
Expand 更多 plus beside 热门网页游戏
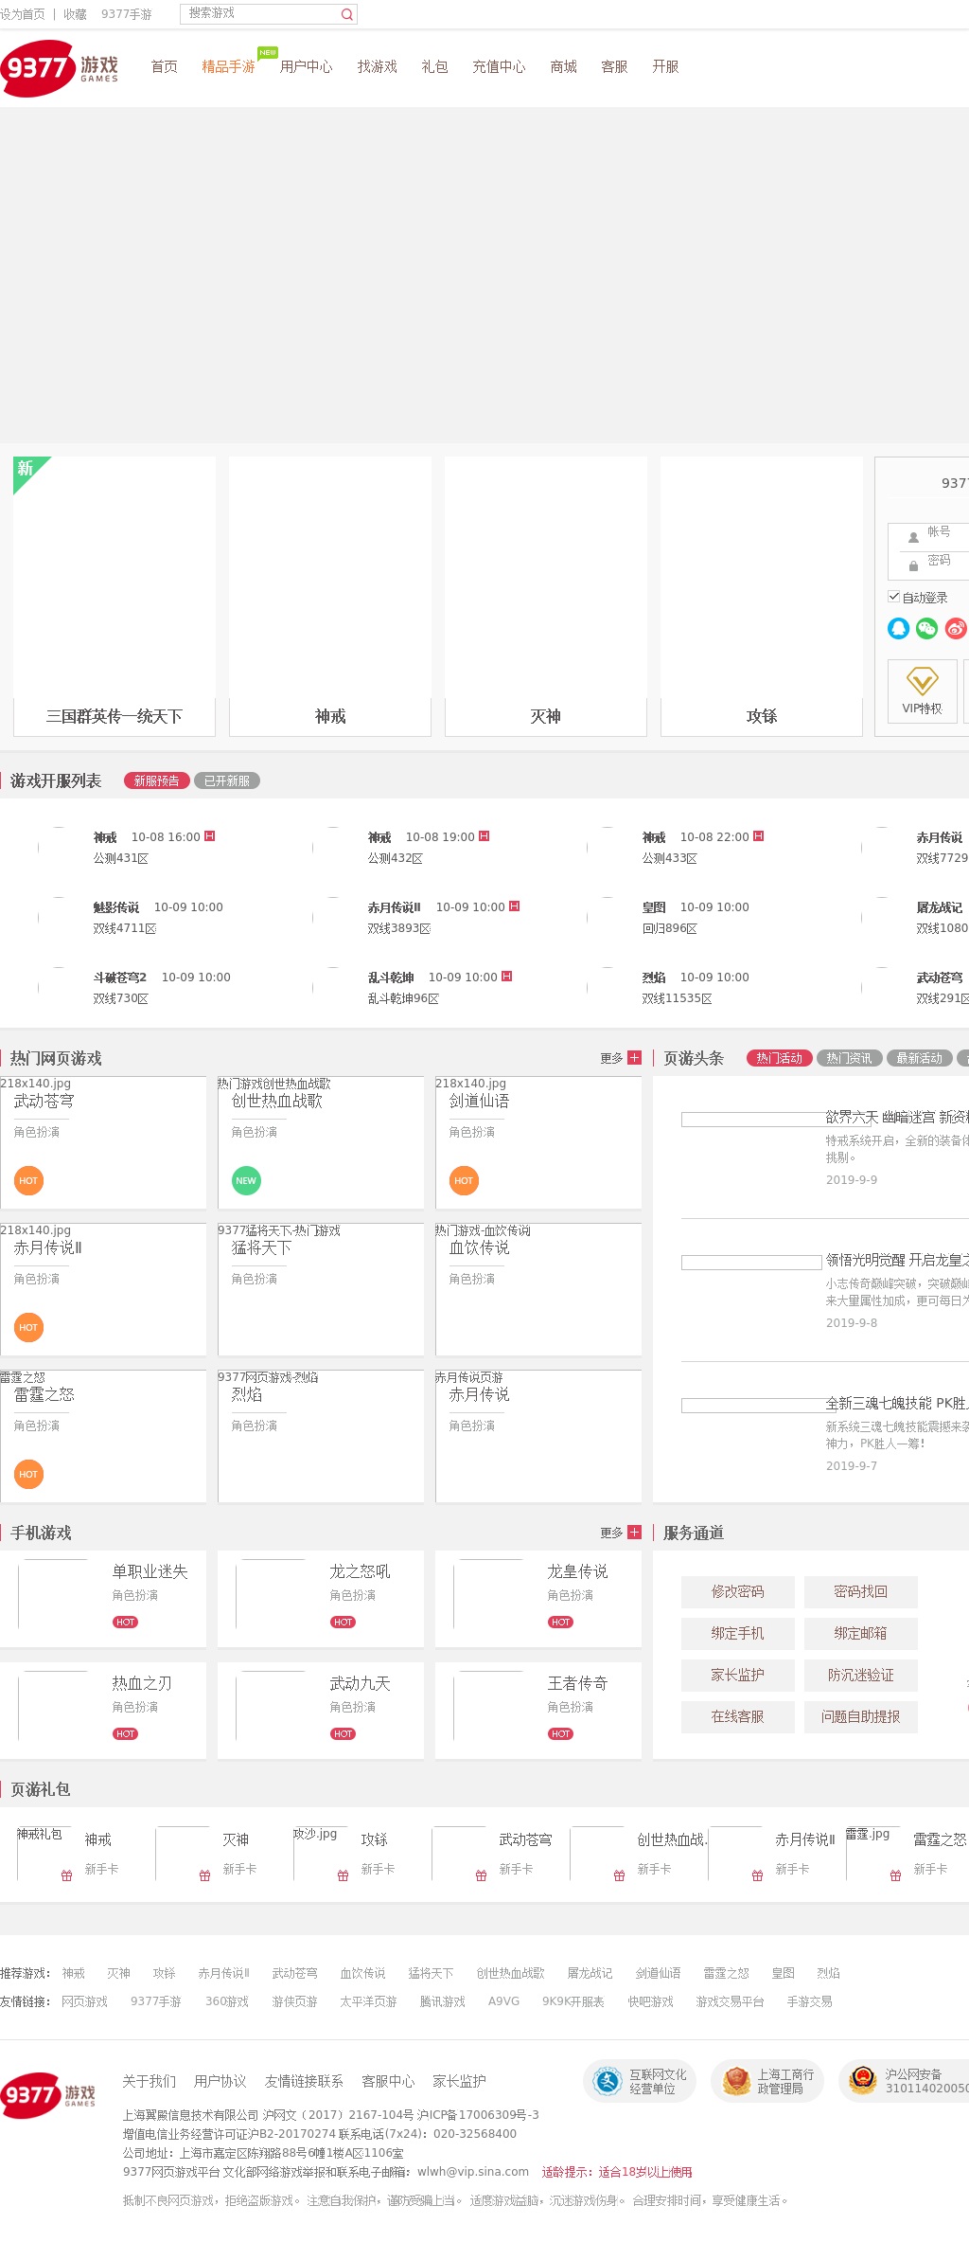(634, 1058)
